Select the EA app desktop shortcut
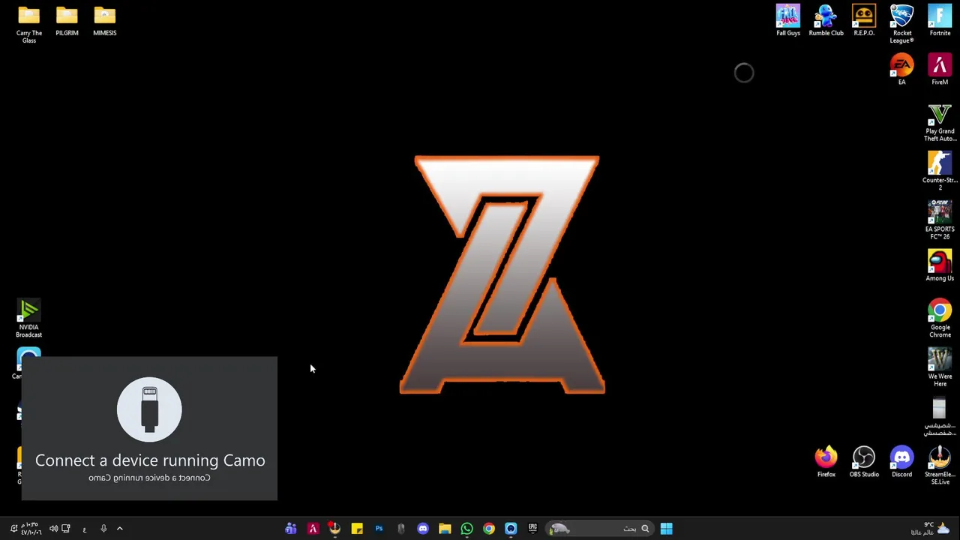This screenshot has height=540, width=960. (x=901, y=69)
